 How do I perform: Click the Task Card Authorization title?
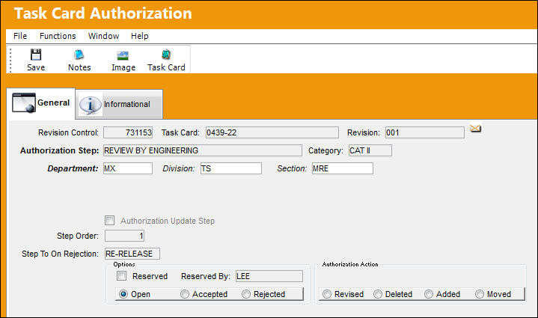[103, 13]
